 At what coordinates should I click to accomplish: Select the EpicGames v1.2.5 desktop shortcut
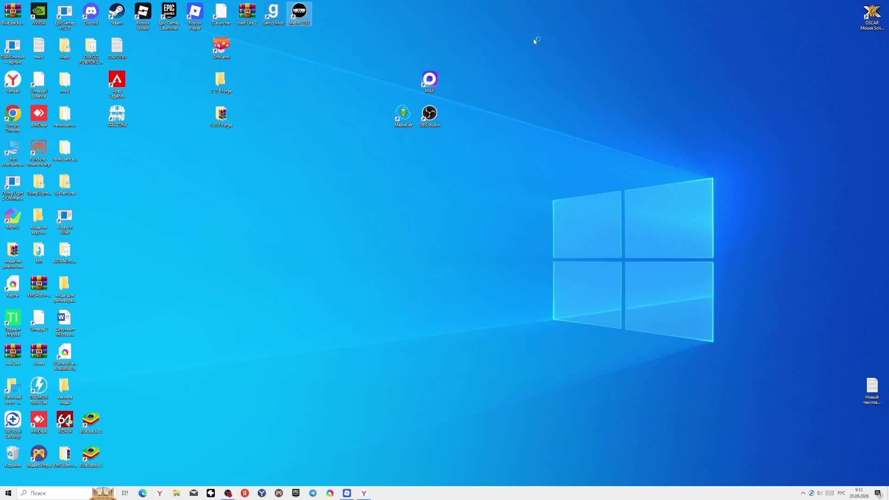click(x=65, y=17)
